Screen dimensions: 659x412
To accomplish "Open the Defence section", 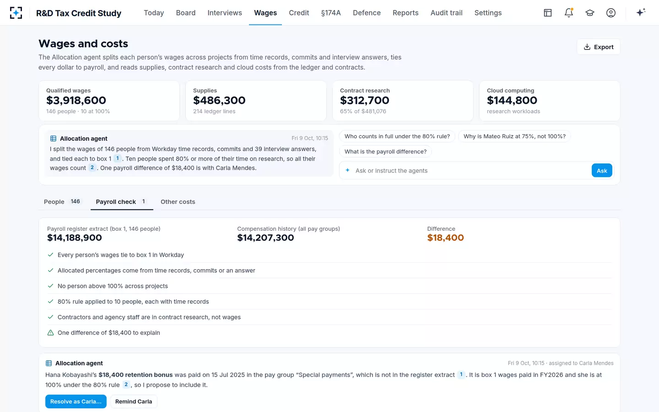I will coord(367,13).
